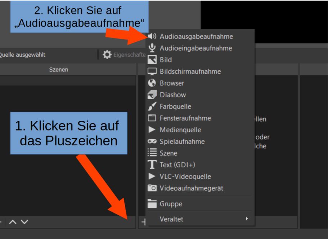Add a Medienquelle source from the menu
The image size is (328, 239).
pyautogui.click(x=180, y=130)
